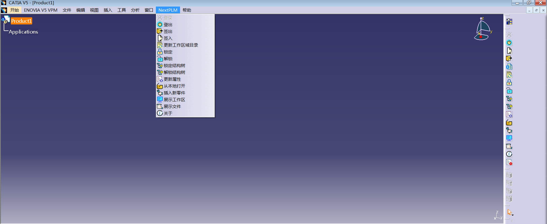
Task: Choose 展示工作区 from the NextPLM menu
Action: [x=185, y=100]
